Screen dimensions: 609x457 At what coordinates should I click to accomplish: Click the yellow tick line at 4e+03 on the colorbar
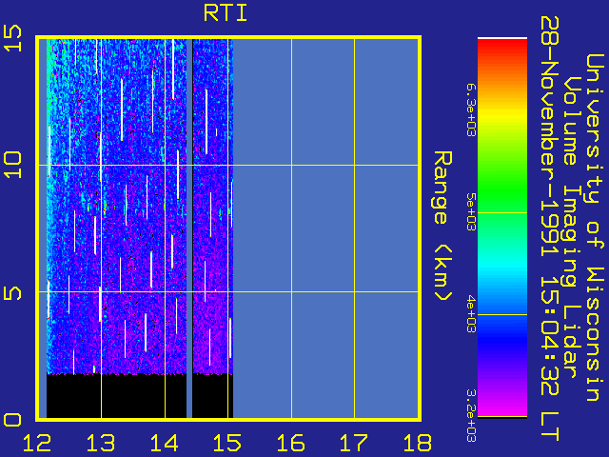point(502,314)
